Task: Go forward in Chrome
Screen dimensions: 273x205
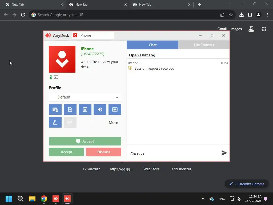Action: (x=14, y=15)
